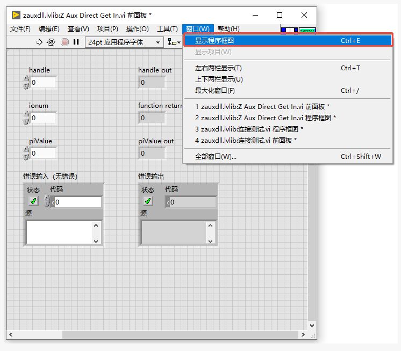This screenshot has height=351, width=401.
Task: Switch to 连接测试.vi front panel window
Action: [x=246, y=140]
